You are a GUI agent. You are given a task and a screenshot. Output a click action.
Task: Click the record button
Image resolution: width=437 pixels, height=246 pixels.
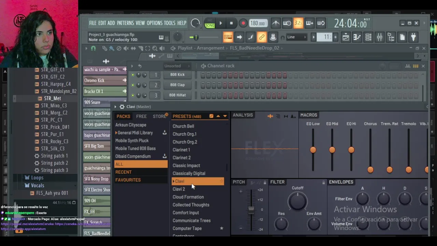pyautogui.click(x=243, y=23)
